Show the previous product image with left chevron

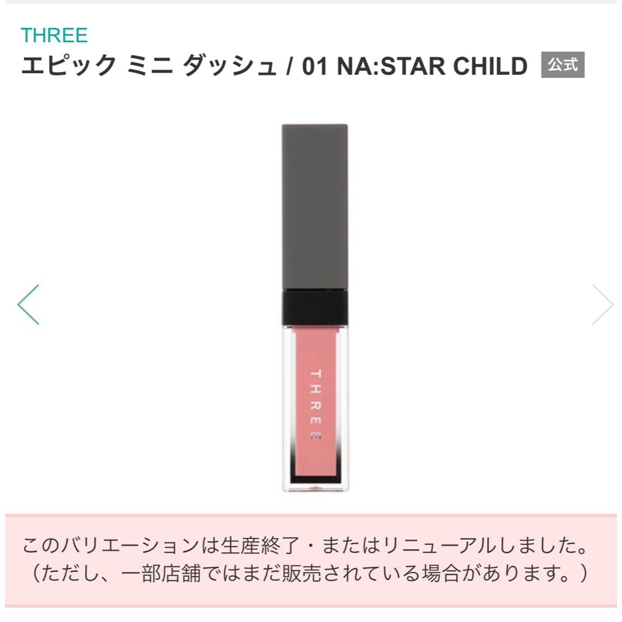point(28,305)
